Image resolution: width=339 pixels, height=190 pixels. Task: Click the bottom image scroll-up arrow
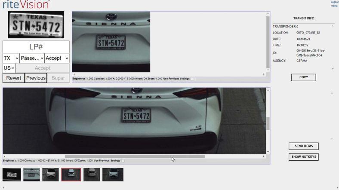click(268, 90)
